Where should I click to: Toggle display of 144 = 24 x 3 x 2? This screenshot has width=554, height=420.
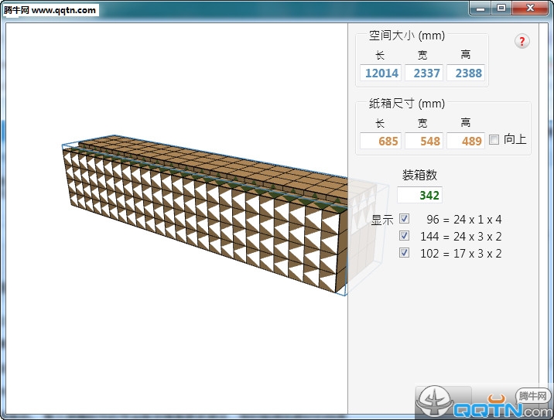(x=404, y=236)
